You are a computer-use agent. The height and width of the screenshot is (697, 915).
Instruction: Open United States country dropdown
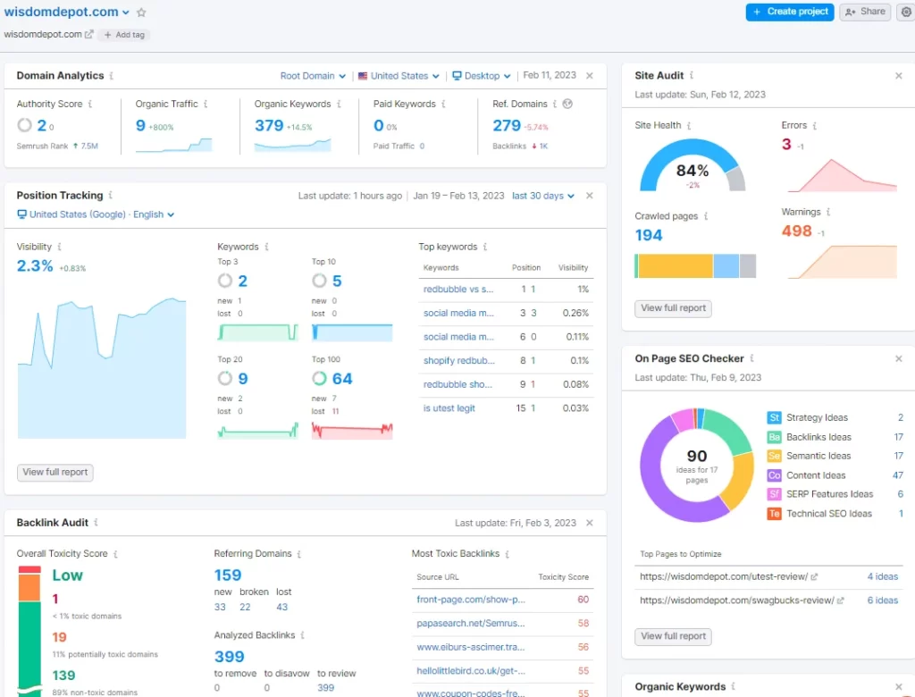[399, 76]
